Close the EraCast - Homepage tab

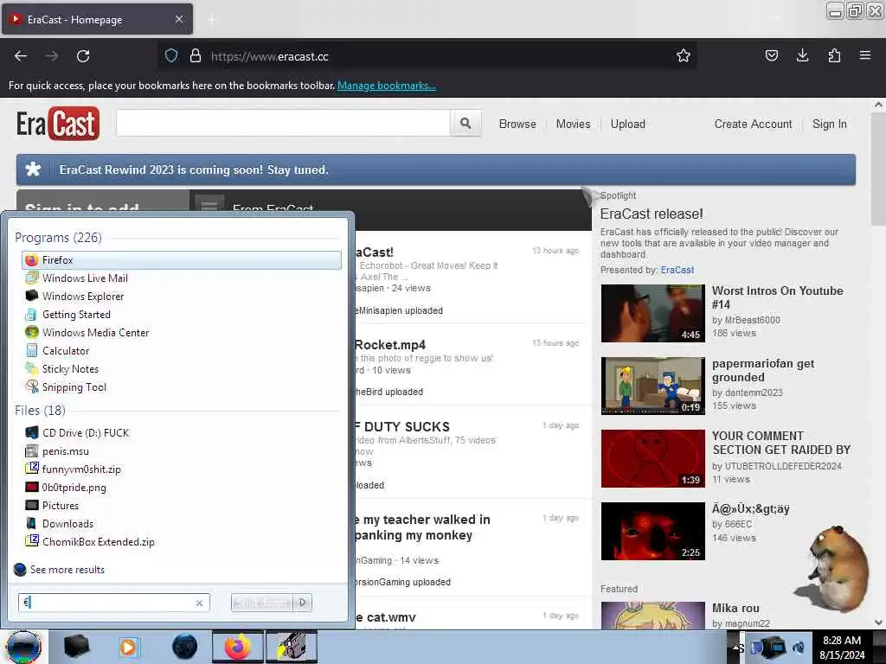point(179,19)
